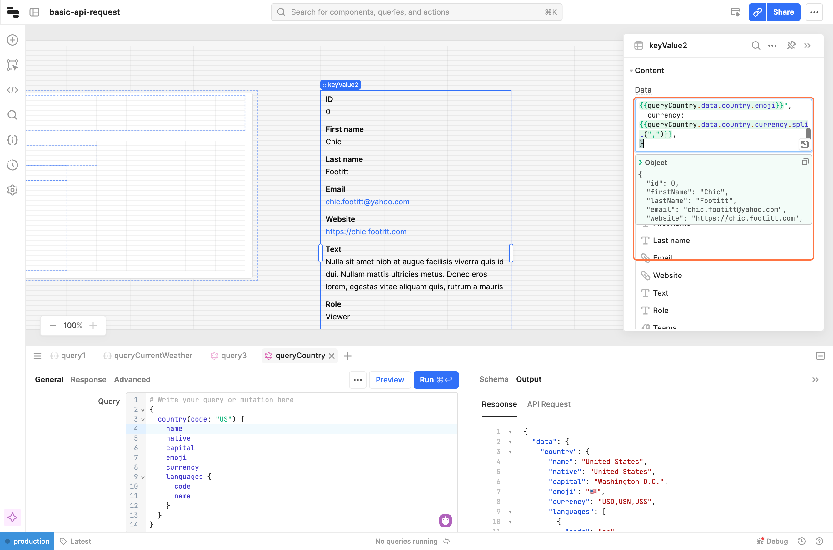Run the queryCountry query
This screenshot has width=833, height=550.
pos(436,380)
